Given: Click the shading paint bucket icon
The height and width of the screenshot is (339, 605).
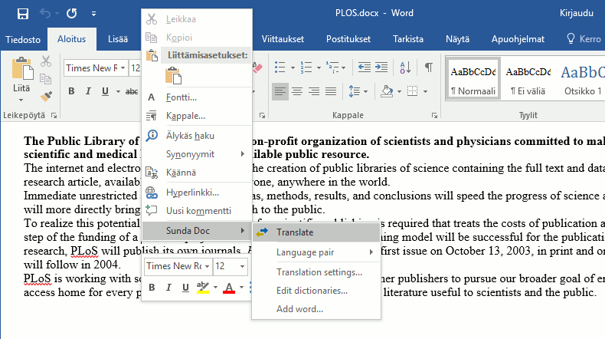Looking at the screenshot, I should 387,91.
